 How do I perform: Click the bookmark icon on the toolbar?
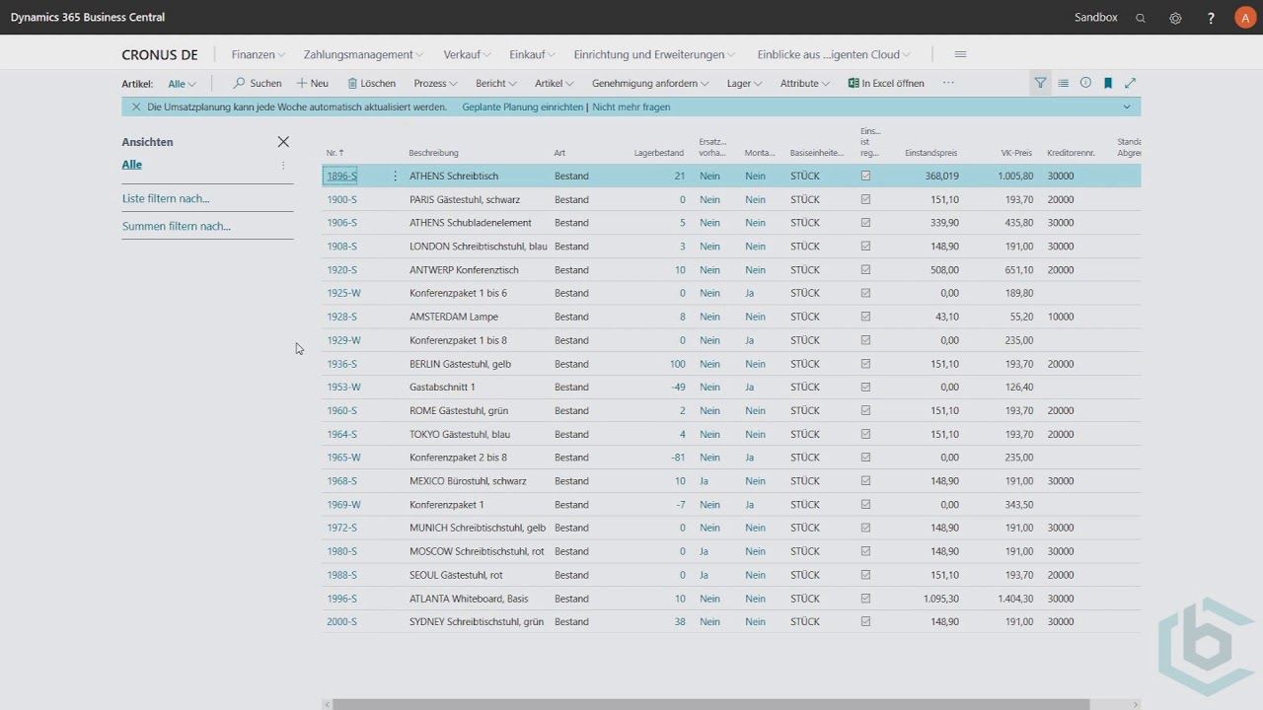(1107, 83)
